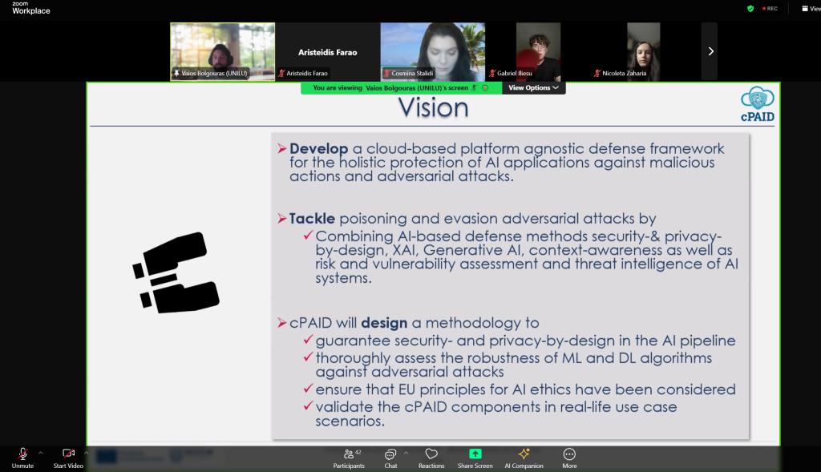This screenshot has height=472, width=821.
Task: Select Cosmina Stalidi's video thumbnail
Action: [x=432, y=51]
